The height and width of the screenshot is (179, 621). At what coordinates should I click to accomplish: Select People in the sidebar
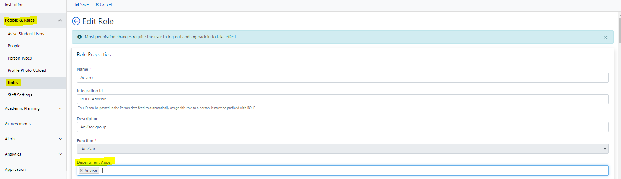(14, 46)
